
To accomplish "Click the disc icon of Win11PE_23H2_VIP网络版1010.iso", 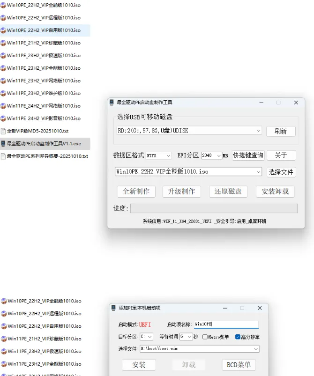I will (3, 81).
